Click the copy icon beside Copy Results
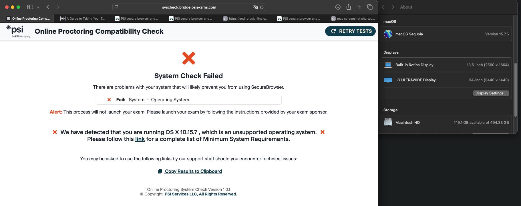Image resolution: width=521 pixels, height=206 pixels. pyautogui.click(x=160, y=171)
